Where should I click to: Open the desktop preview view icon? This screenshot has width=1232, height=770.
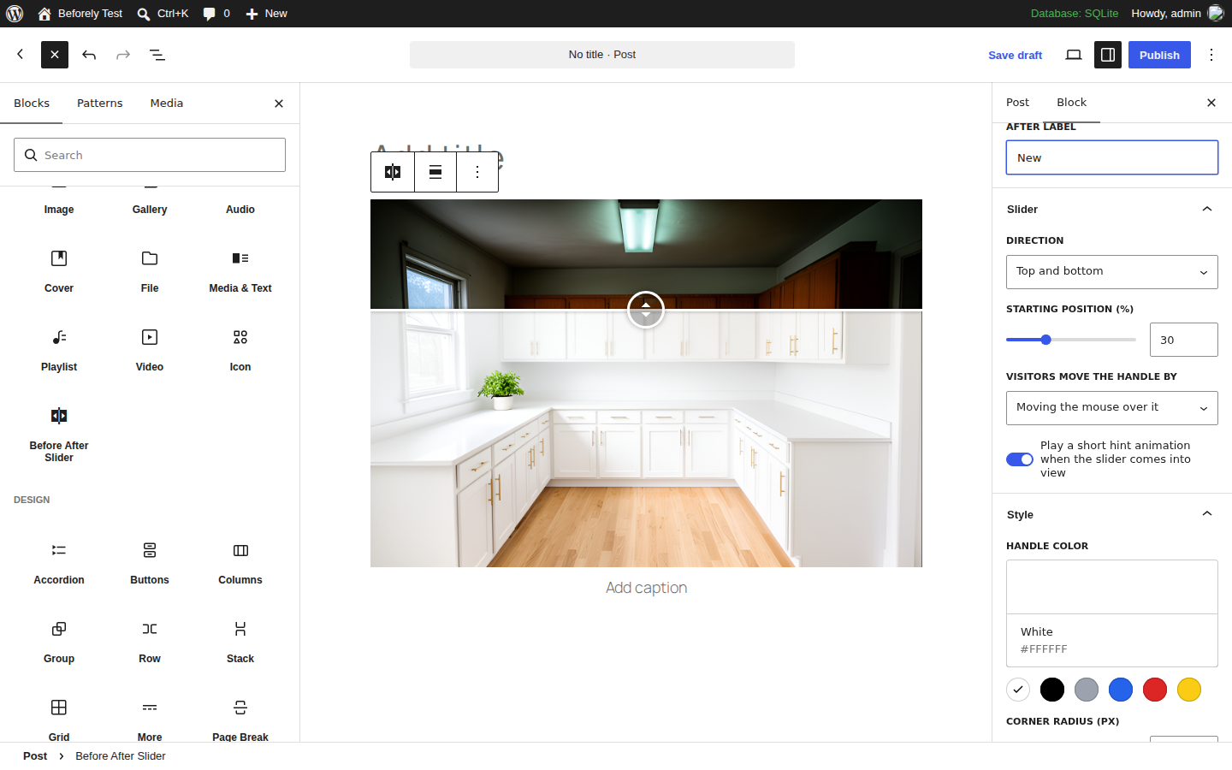pyautogui.click(x=1074, y=55)
